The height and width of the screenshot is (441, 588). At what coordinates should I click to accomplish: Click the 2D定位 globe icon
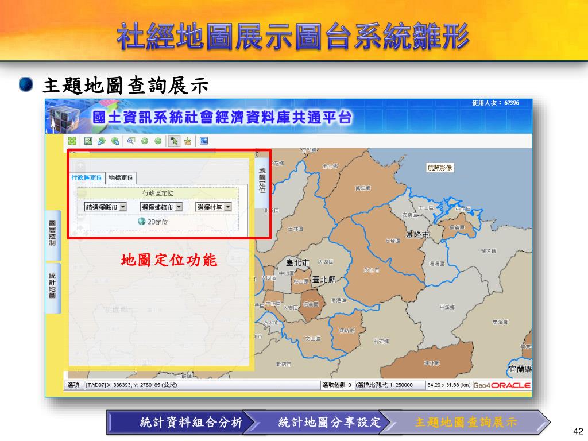point(141,222)
